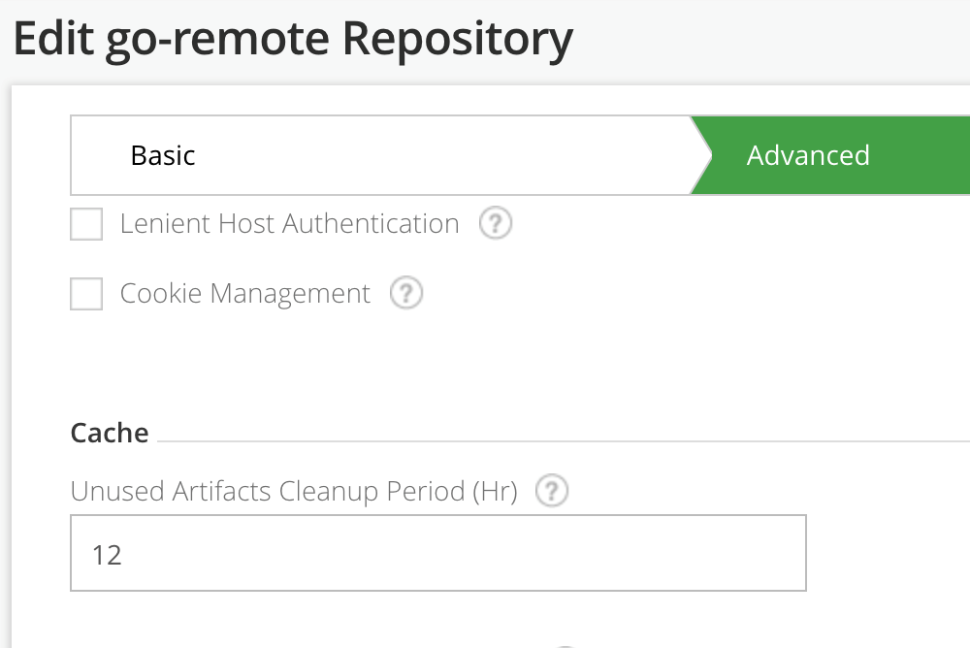Open the Cookie Management help tooltip icon

click(x=406, y=293)
